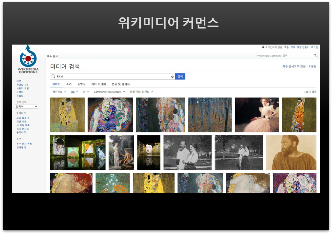Click the slide title 위키미디어 커먼스

coord(168,23)
